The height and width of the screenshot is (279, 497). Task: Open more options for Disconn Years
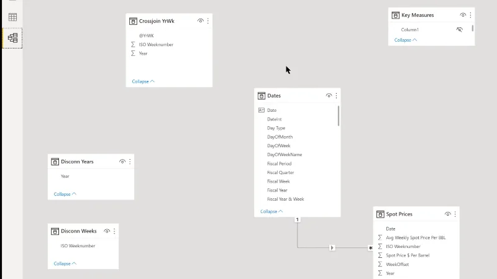point(130,162)
